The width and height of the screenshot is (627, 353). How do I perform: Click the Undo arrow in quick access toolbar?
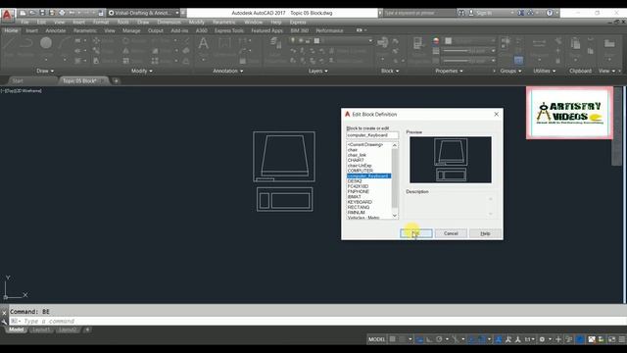[x=72, y=13]
